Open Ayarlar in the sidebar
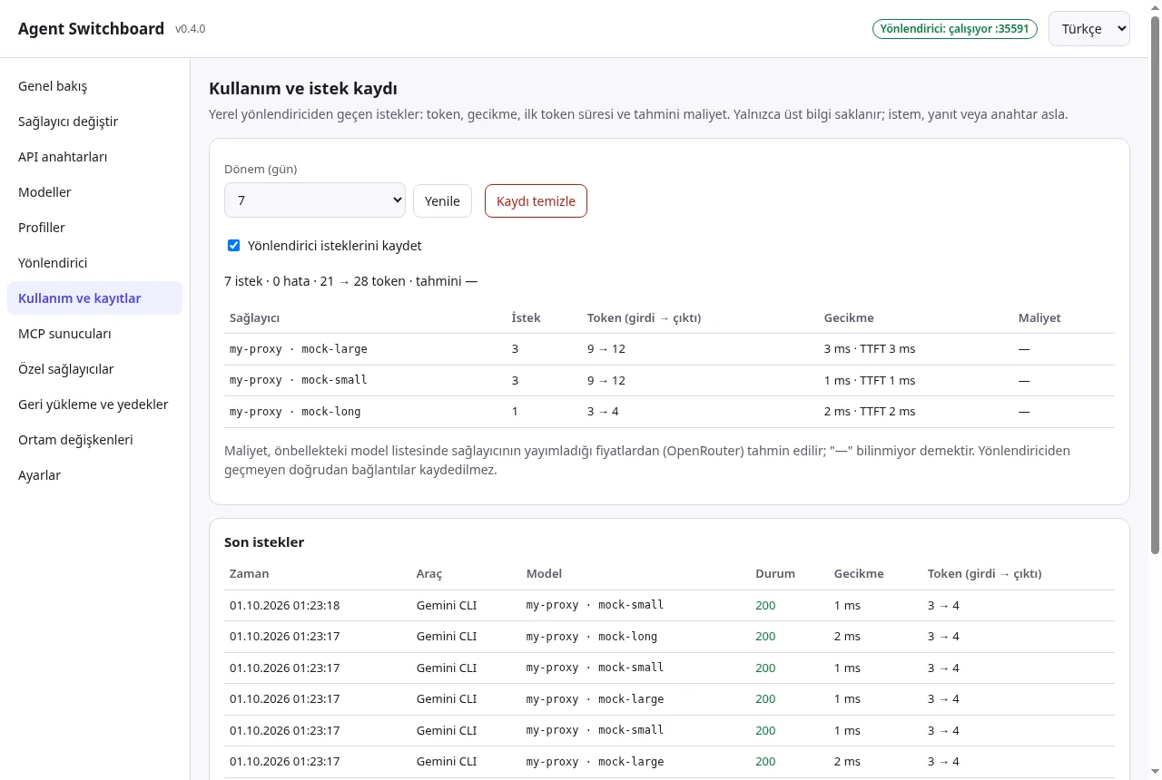The width and height of the screenshot is (1162, 780). pos(94,475)
